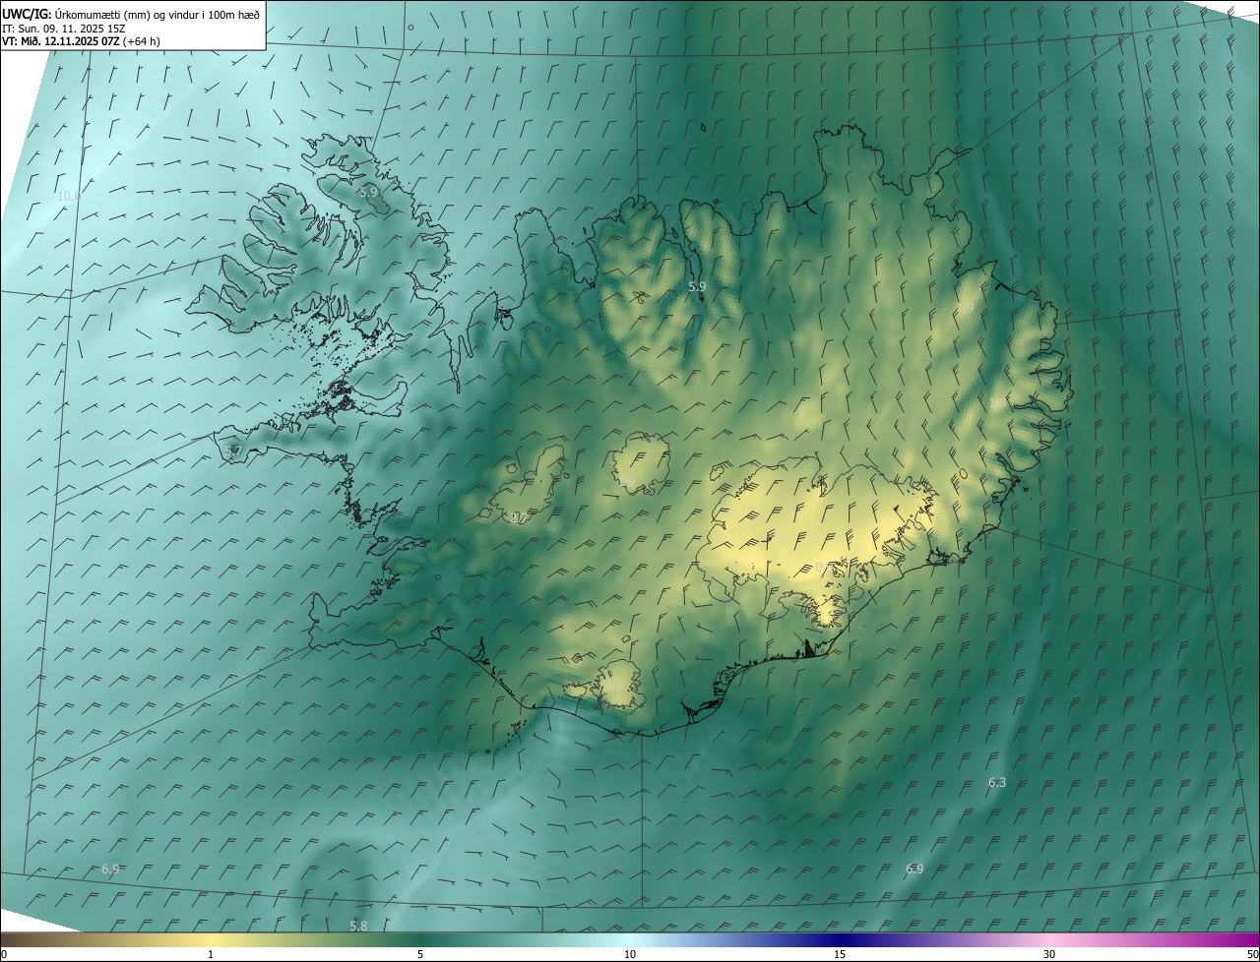The height and width of the screenshot is (962, 1260).
Task: Select the valid time line "VT: Mið. 12.11.2025 07Z"
Action: click(61, 41)
